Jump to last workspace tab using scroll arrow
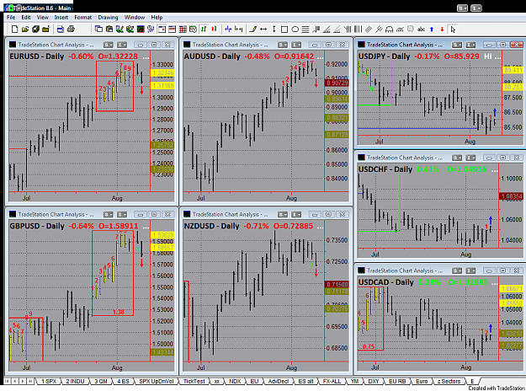526x391 pixels. (x=30, y=381)
